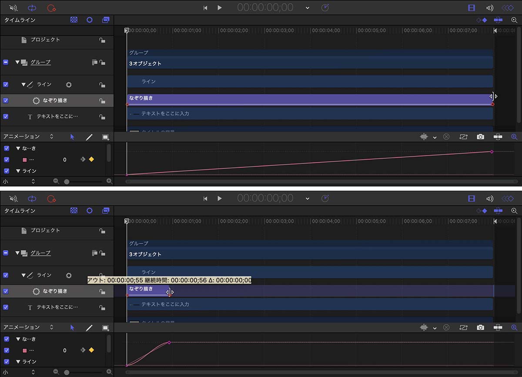522x377 pixels.
Task: Click zoom slider handle beside 小, lower screenshot
Action: 67,372
